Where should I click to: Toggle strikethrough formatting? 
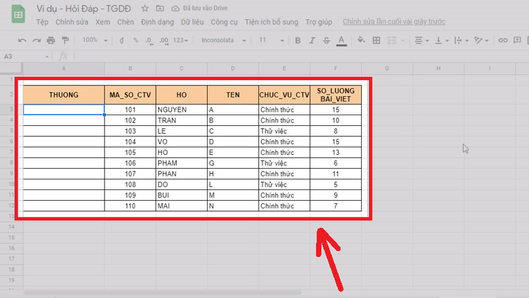point(326,40)
